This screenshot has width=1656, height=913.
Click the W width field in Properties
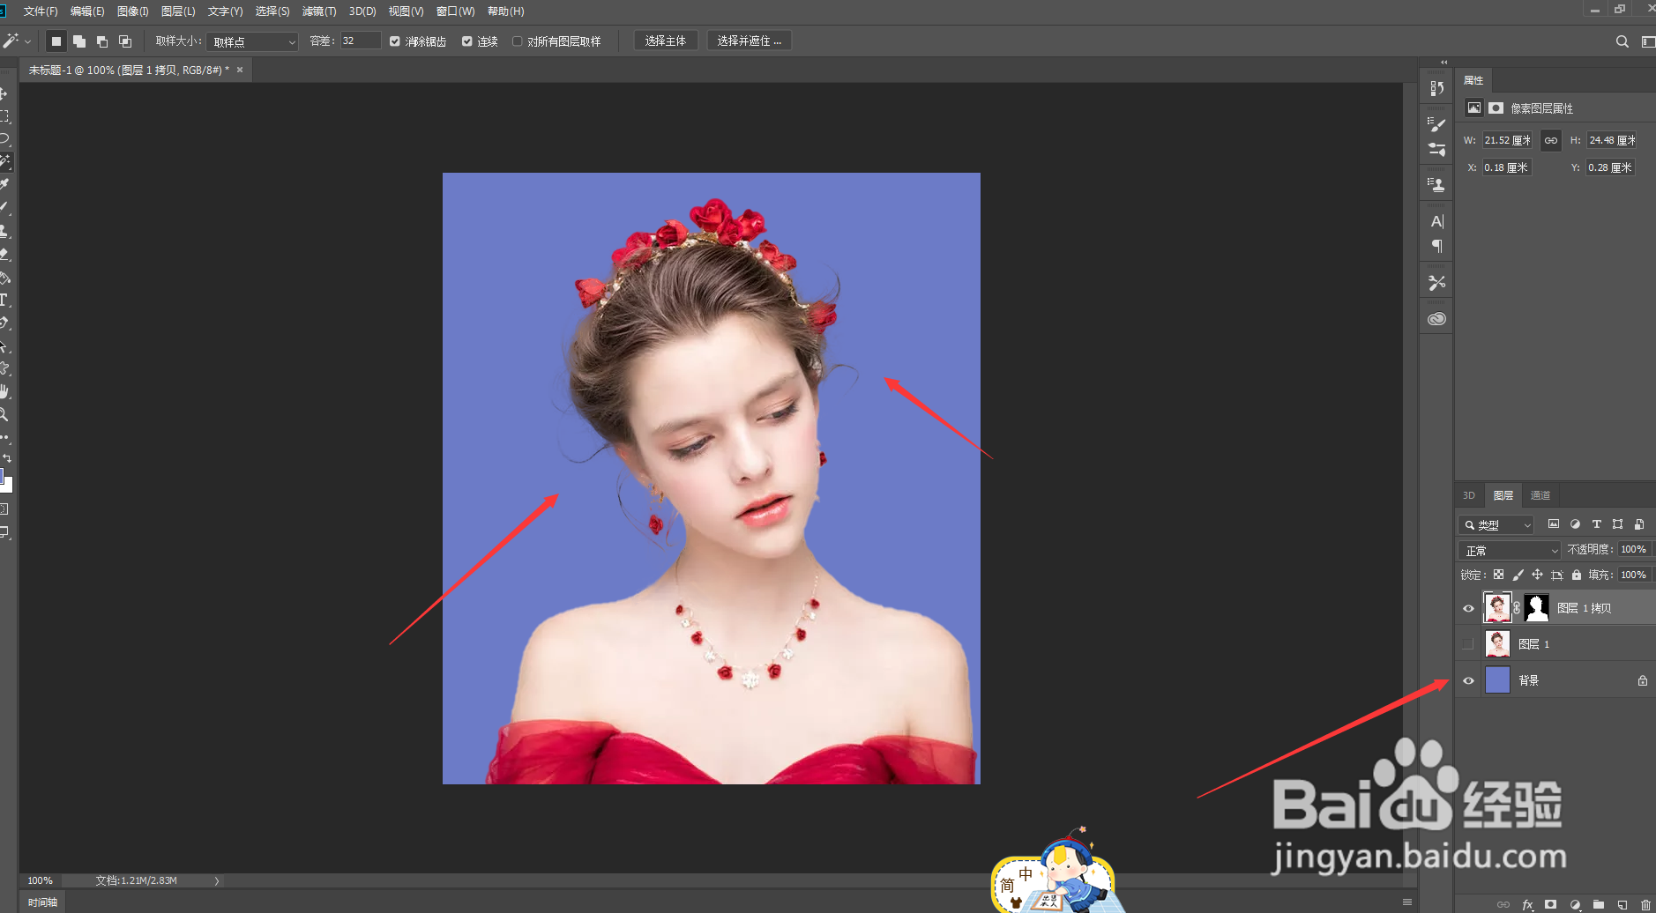pos(1507,140)
